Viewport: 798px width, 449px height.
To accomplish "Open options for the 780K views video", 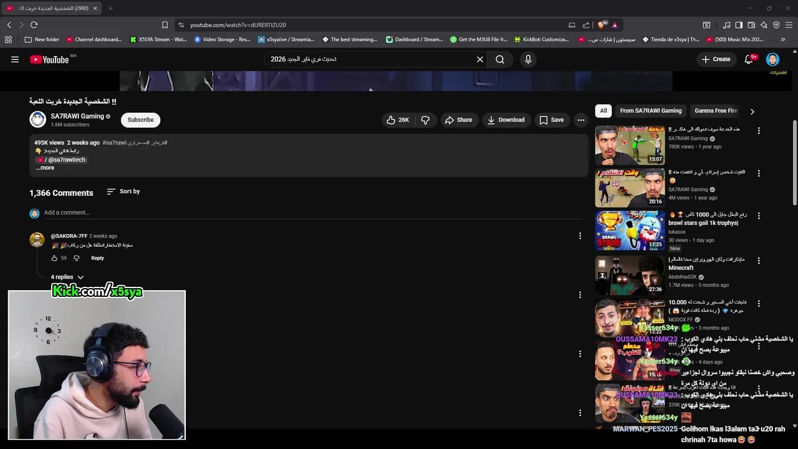I will (x=759, y=130).
